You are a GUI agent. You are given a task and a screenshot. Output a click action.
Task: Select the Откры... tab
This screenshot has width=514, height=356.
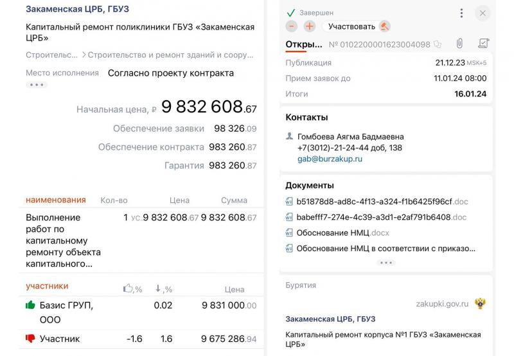tap(304, 44)
